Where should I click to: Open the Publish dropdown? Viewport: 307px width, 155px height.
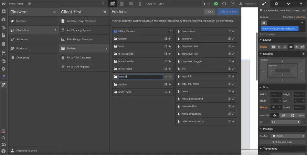pyautogui.click(x=250, y=4)
